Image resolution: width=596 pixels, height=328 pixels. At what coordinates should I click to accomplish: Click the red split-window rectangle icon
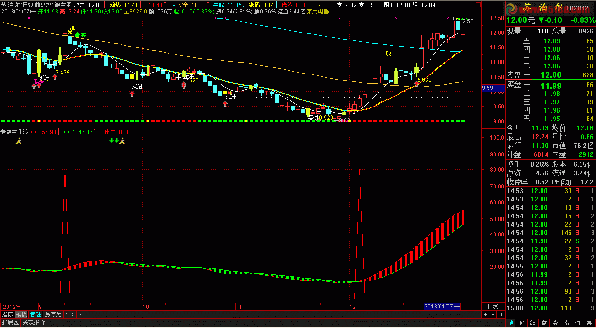(x=478, y=4)
